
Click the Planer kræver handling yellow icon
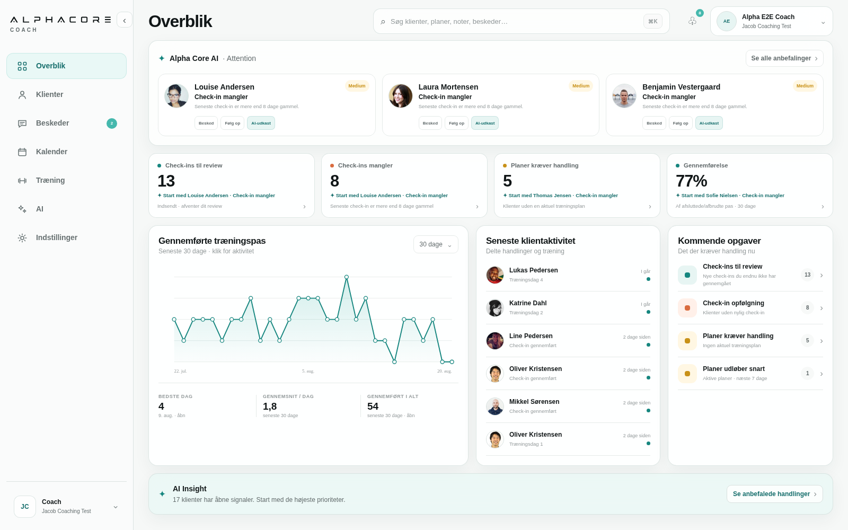pos(687,341)
